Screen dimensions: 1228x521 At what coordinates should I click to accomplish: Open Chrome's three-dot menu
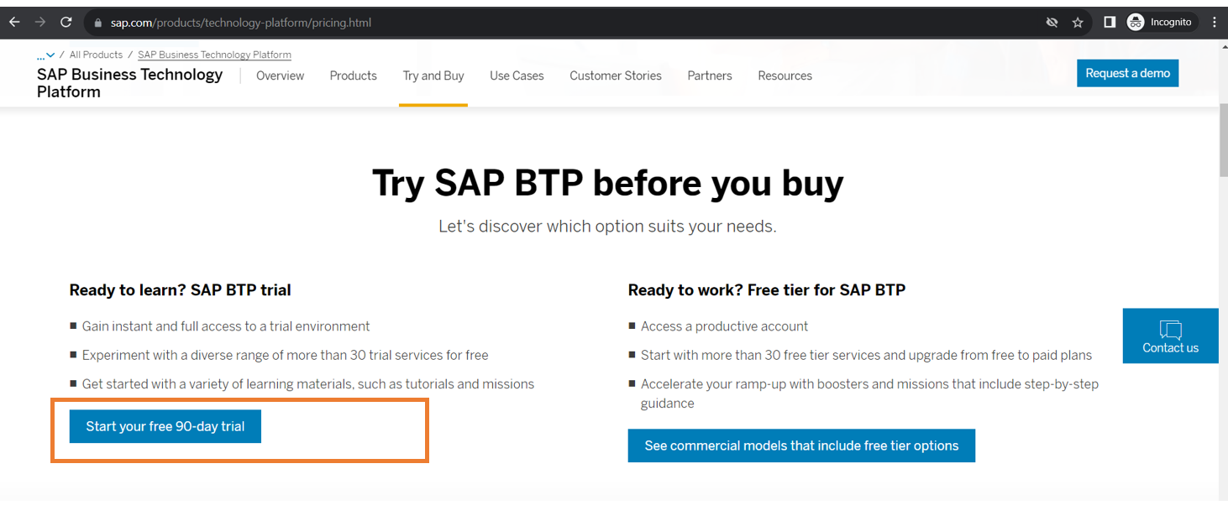(1215, 23)
